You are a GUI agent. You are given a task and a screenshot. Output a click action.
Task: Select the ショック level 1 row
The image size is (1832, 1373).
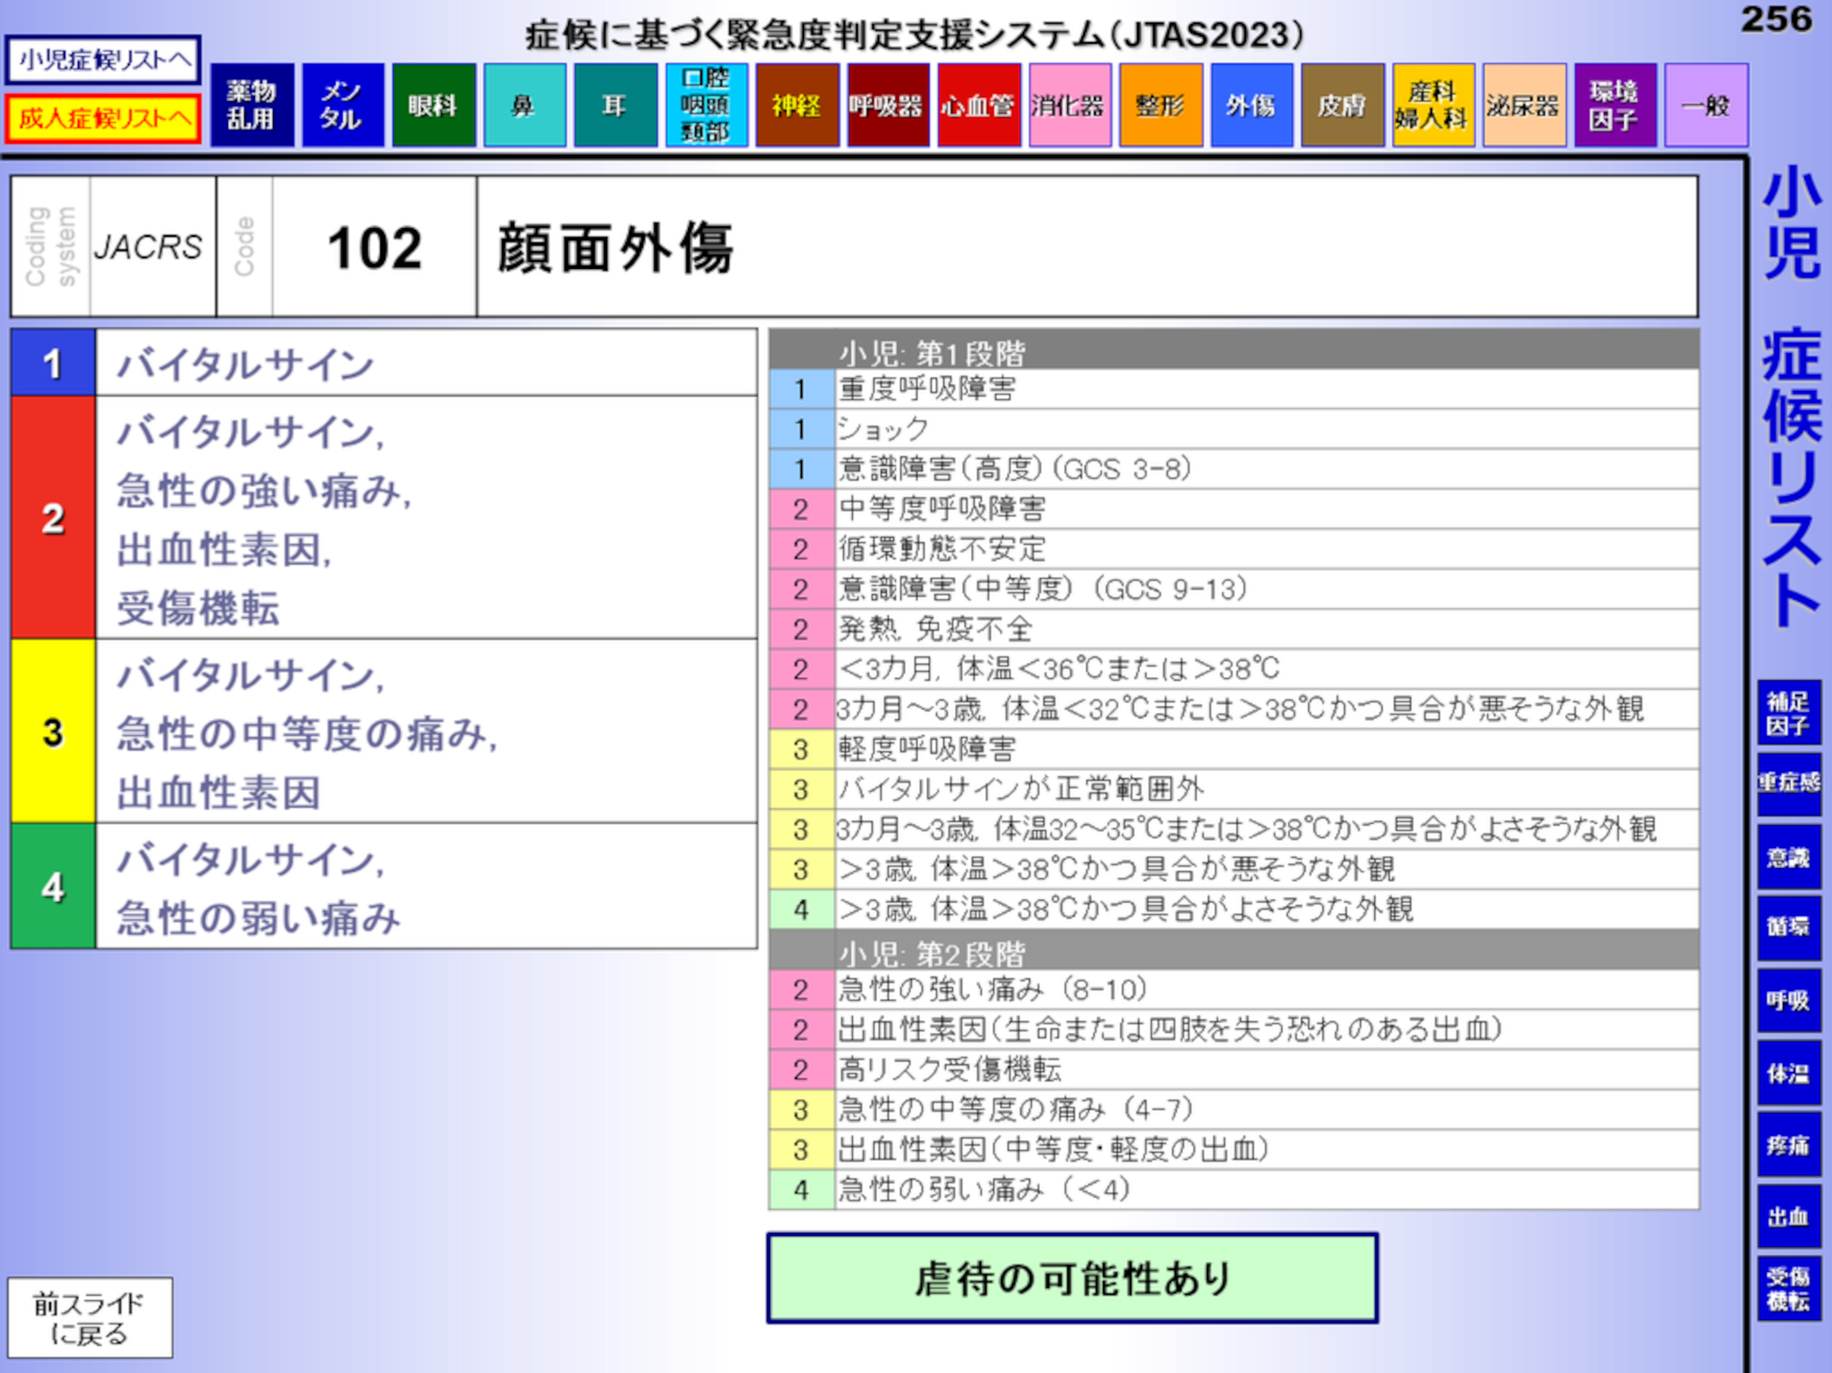[1234, 429]
